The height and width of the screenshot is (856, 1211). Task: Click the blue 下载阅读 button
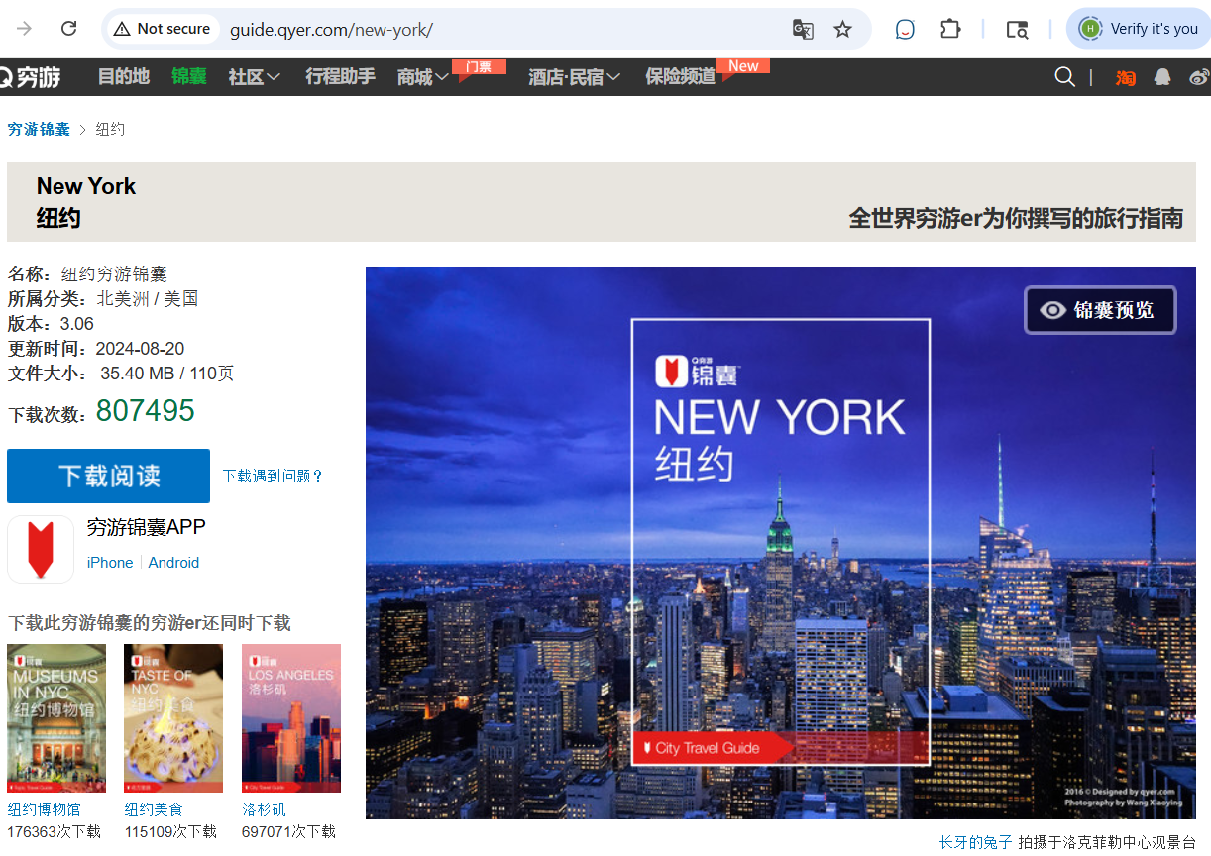108,476
